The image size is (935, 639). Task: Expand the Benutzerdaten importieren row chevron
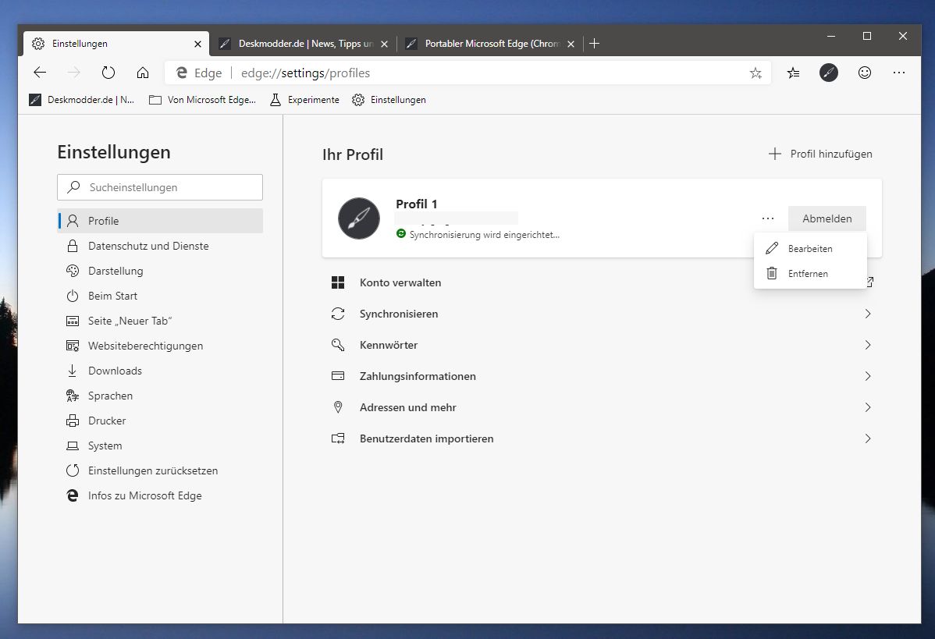(868, 438)
